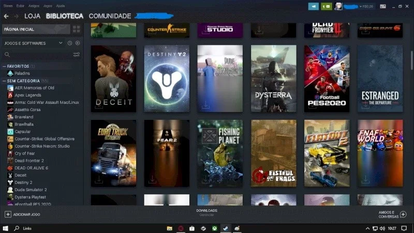The width and height of the screenshot is (414, 233).
Task: Switch to the Loja tab
Action: coord(32,16)
